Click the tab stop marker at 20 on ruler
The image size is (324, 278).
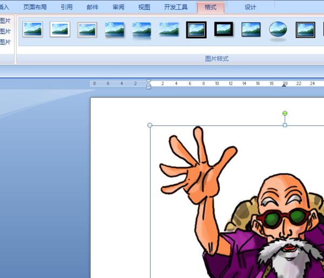click(x=284, y=86)
